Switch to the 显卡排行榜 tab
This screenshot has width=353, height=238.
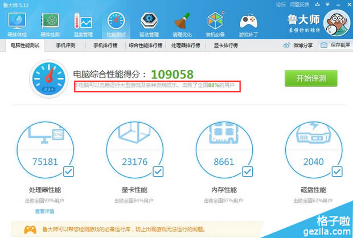point(226,45)
